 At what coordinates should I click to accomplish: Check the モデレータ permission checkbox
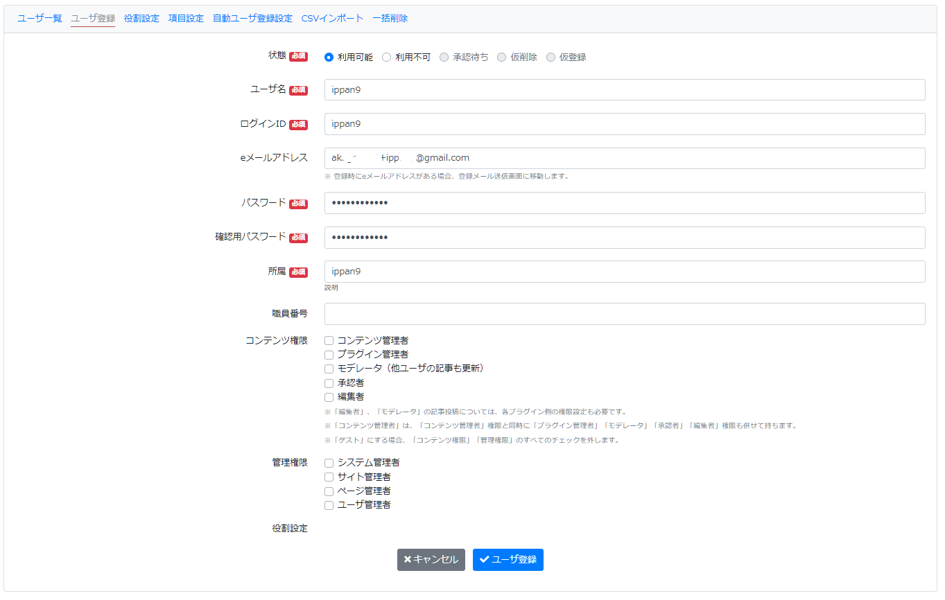click(329, 369)
